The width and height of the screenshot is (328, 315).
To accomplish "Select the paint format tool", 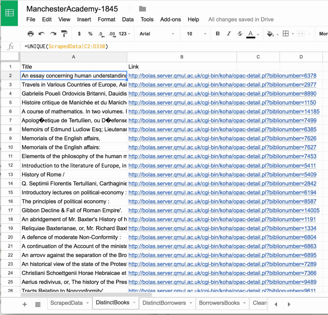I will click(64, 34).
